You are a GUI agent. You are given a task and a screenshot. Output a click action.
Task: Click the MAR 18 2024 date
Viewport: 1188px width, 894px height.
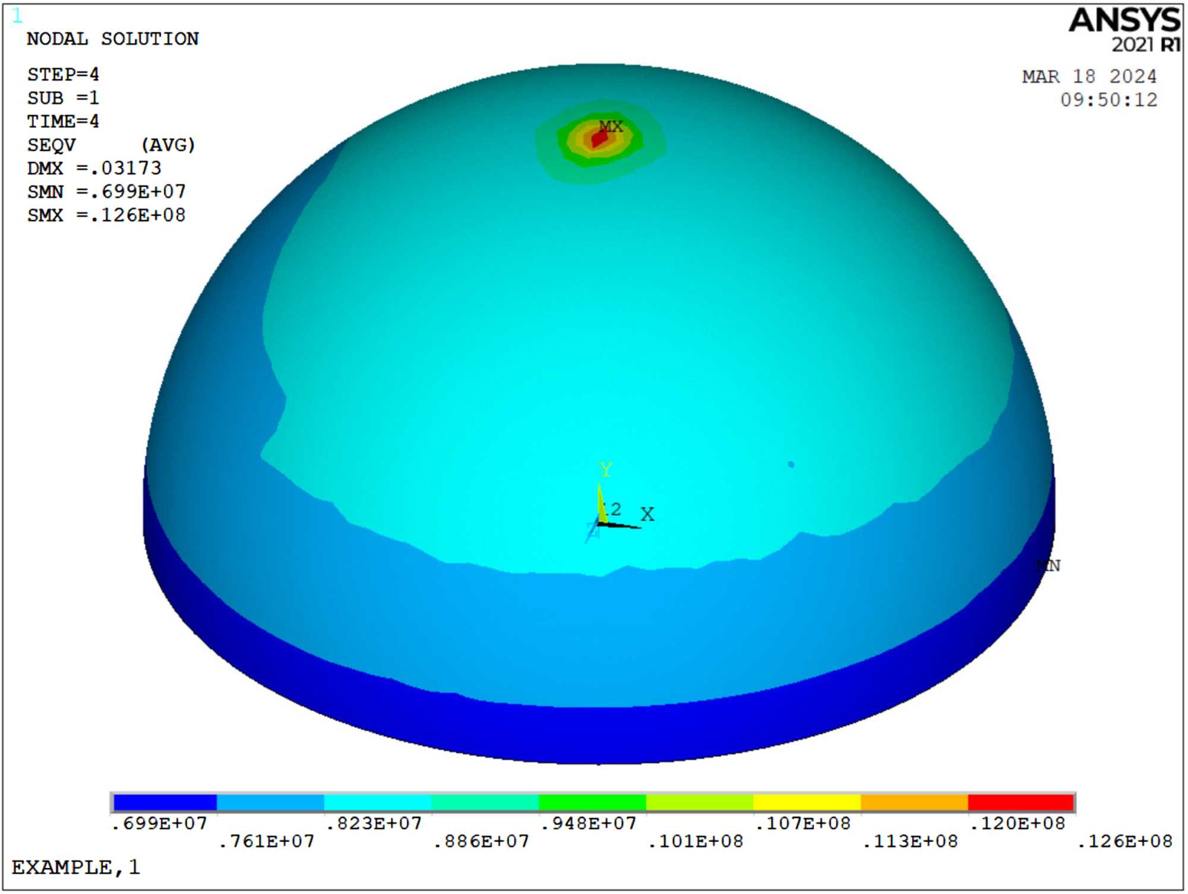(1089, 77)
